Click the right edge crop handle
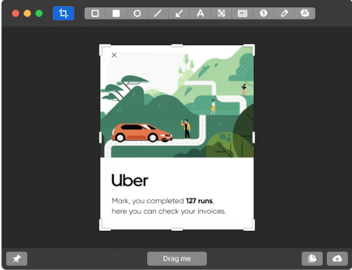Screen dimensions: 352x270 (254, 137)
